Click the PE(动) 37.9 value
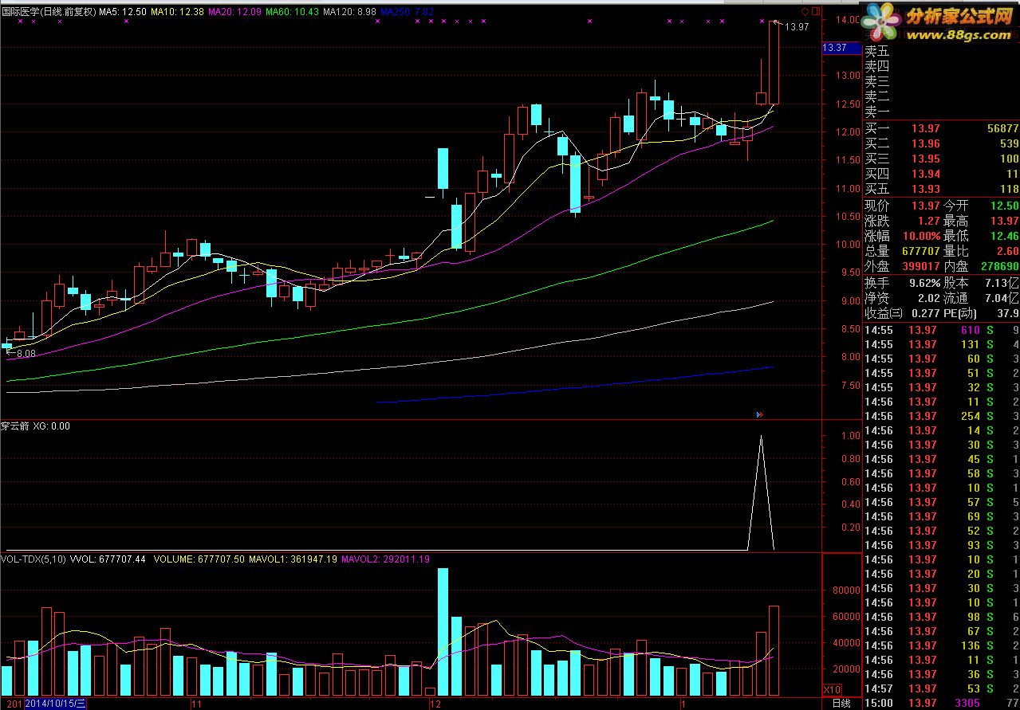 tap(1007, 313)
